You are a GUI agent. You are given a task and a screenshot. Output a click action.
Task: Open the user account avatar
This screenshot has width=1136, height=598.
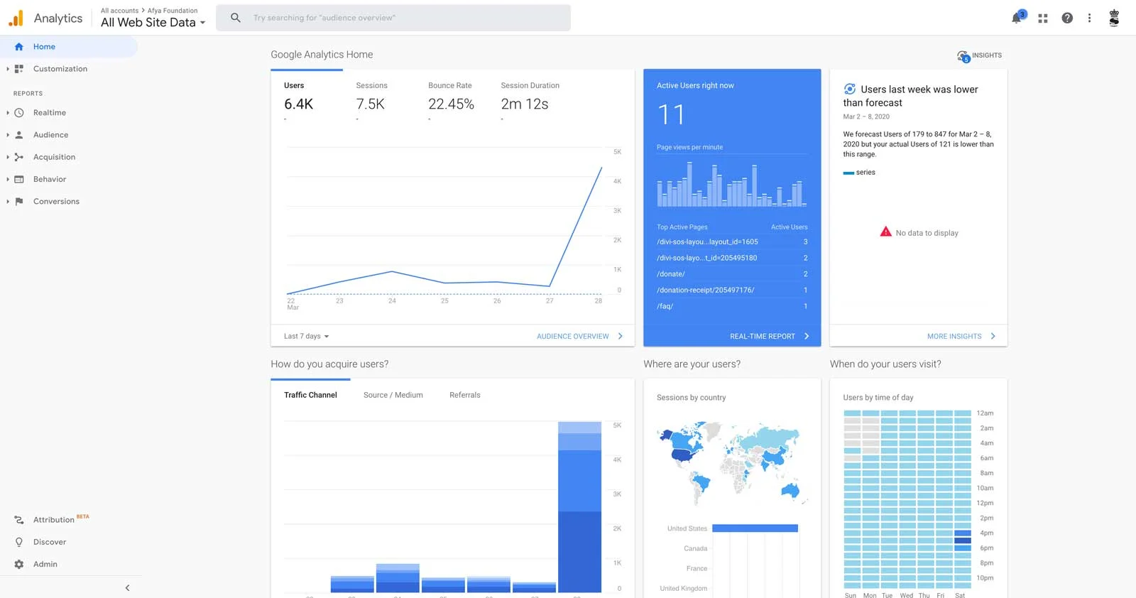(x=1114, y=18)
